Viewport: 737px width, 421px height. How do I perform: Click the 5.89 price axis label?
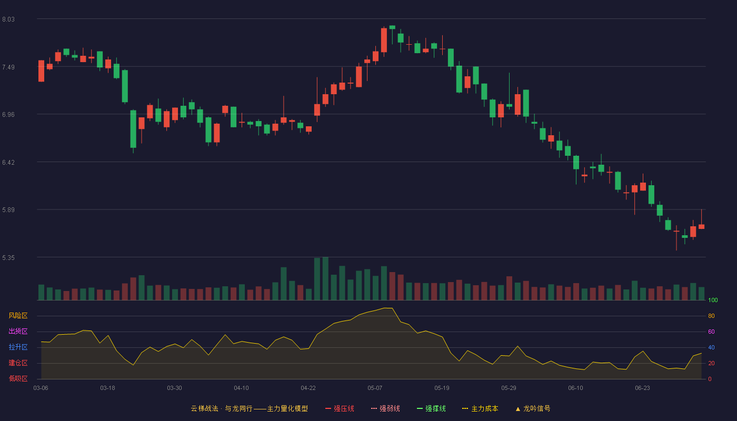[8, 210]
